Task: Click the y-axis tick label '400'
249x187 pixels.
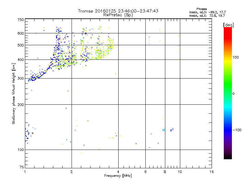Action: 21,60
